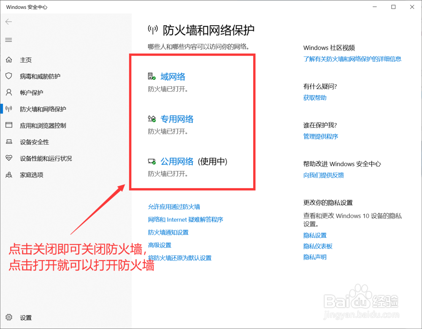Open 公用网络 (使用中) settings
The width and height of the screenshot is (422, 329).
[x=177, y=161]
